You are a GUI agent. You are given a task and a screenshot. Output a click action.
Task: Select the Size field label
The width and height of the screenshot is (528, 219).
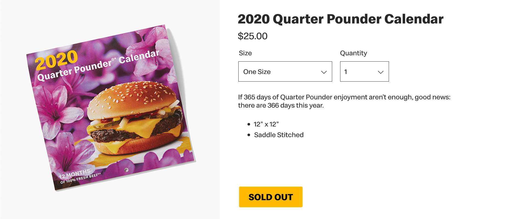tap(245, 53)
